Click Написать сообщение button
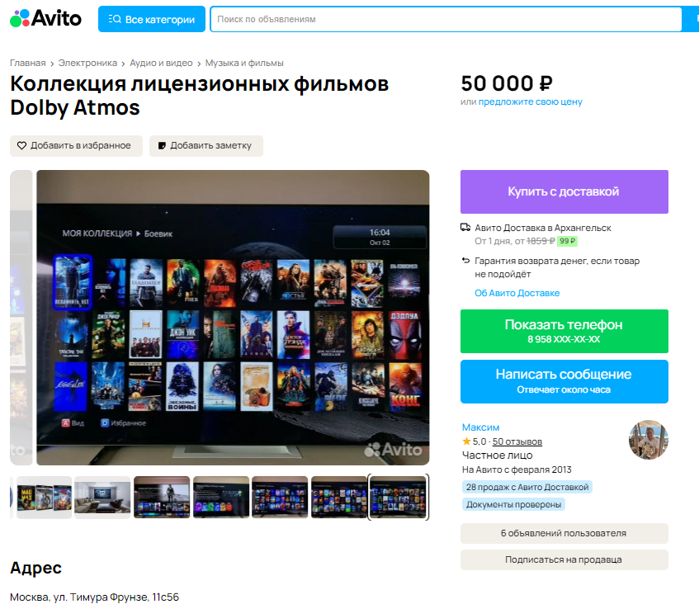The height and width of the screenshot is (604, 699). click(564, 380)
